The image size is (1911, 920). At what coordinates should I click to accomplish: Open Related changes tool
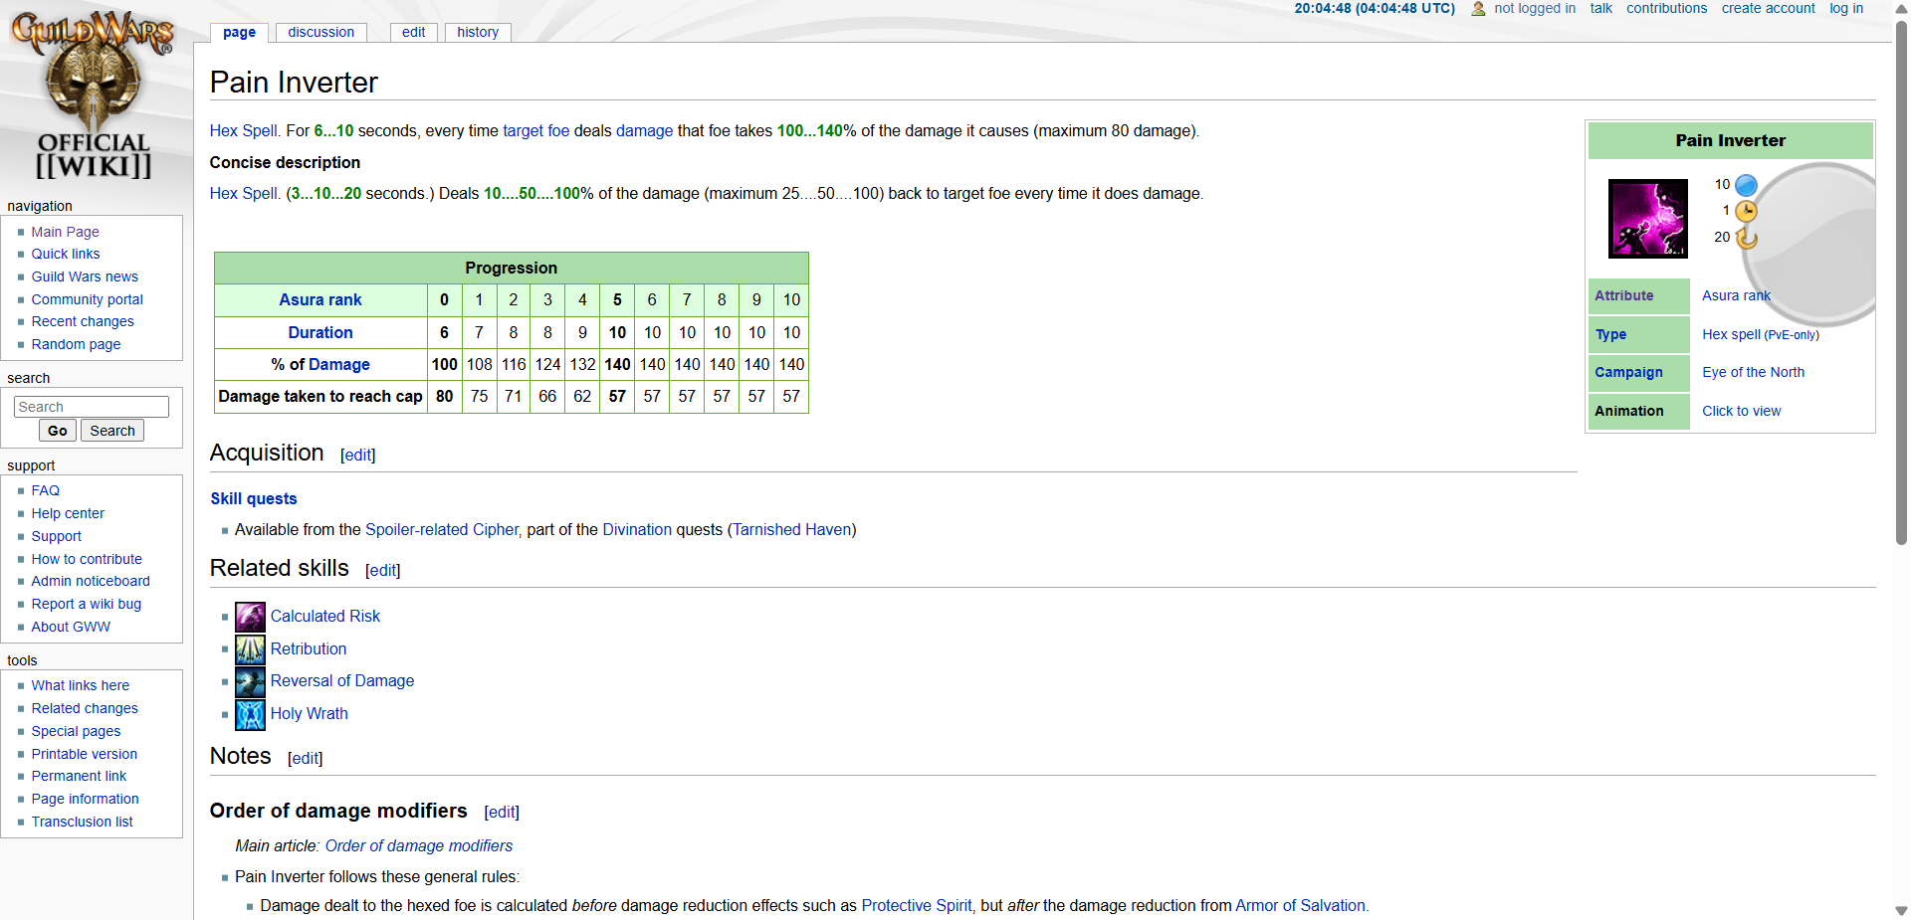[85, 708]
